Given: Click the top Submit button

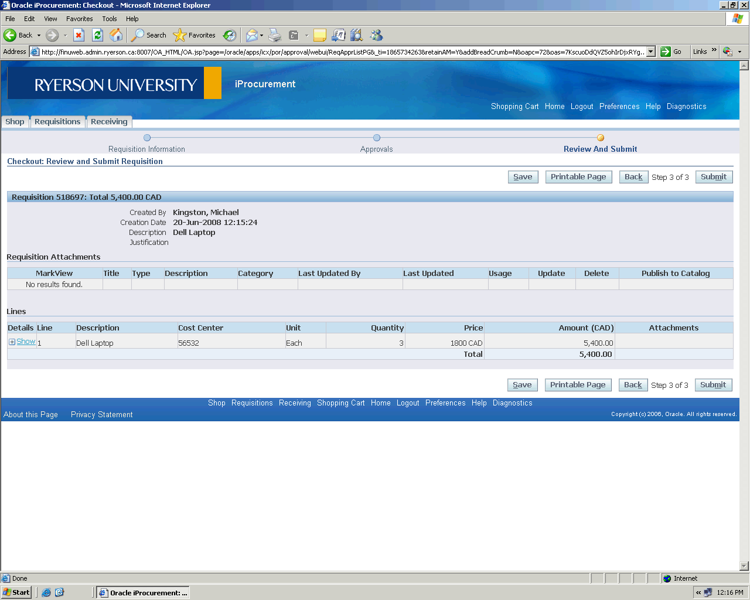Looking at the screenshot, I should pos(714,177).
